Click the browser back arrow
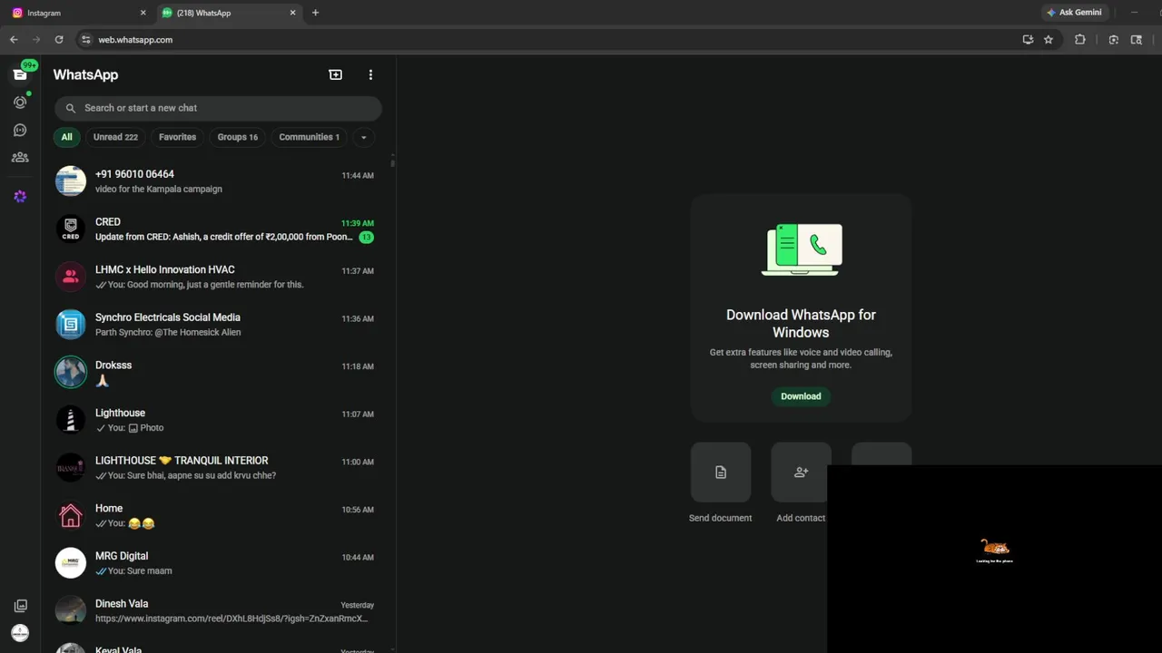The image size is (1162, 653). pos(14,40)
